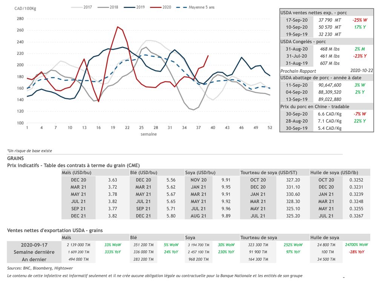Click the Tourteau de soya OCT 20 value 327.20

[293, 180]
